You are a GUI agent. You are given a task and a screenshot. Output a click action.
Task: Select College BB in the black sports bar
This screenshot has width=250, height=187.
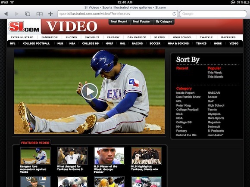[91, 43]
